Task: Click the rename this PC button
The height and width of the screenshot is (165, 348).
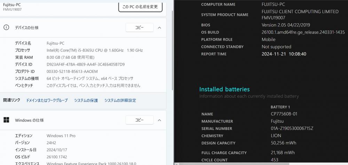Action: (x=140, y=7)
